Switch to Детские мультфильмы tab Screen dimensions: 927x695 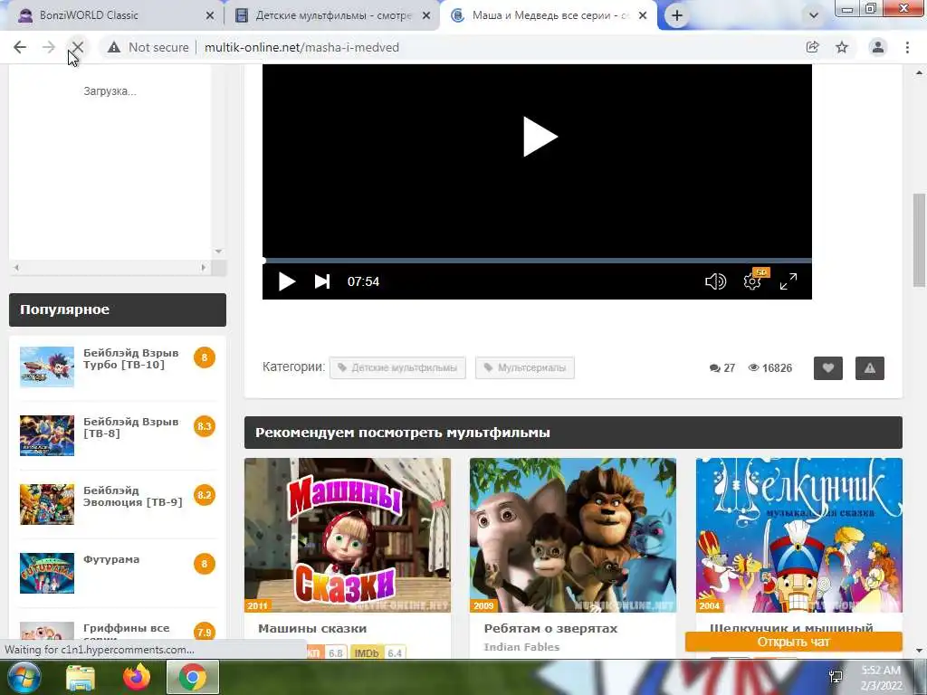333,15
